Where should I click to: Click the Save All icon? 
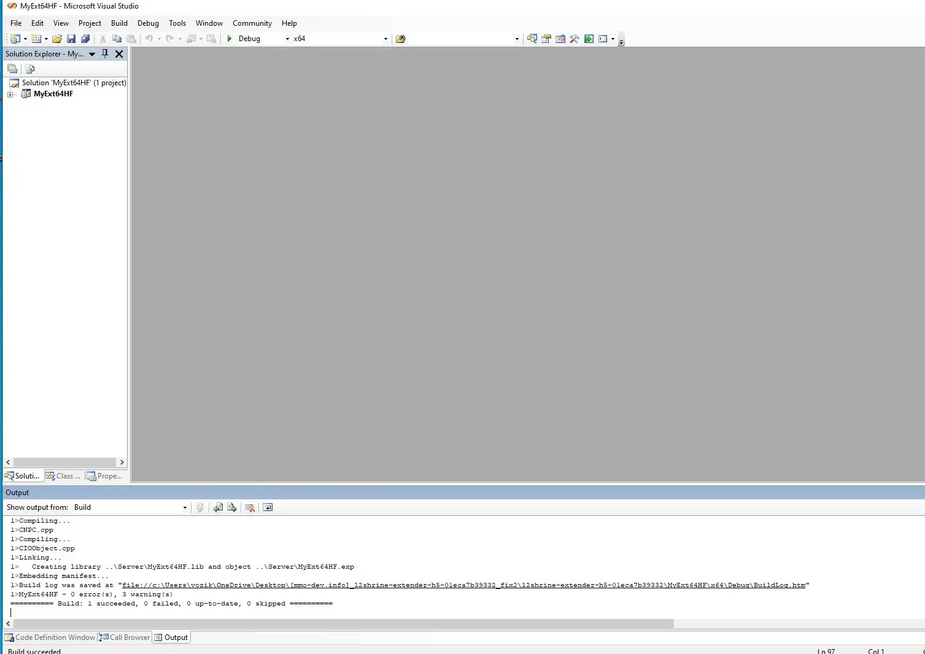[85, 39]
